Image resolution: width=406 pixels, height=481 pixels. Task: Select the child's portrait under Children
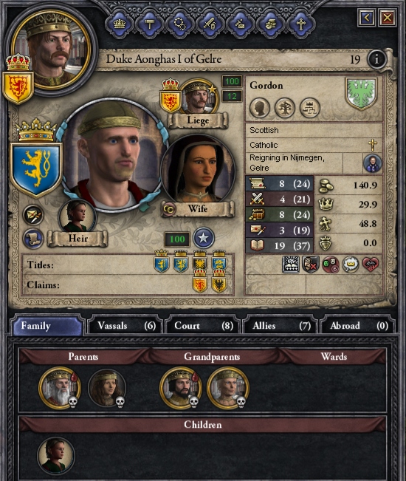[56, 456]
